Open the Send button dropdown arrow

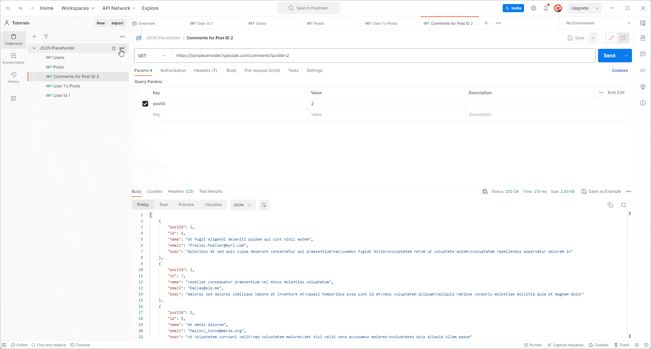point(627,56)
